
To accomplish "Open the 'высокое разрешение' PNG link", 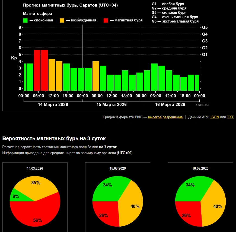I will click(x=165, y=117).
